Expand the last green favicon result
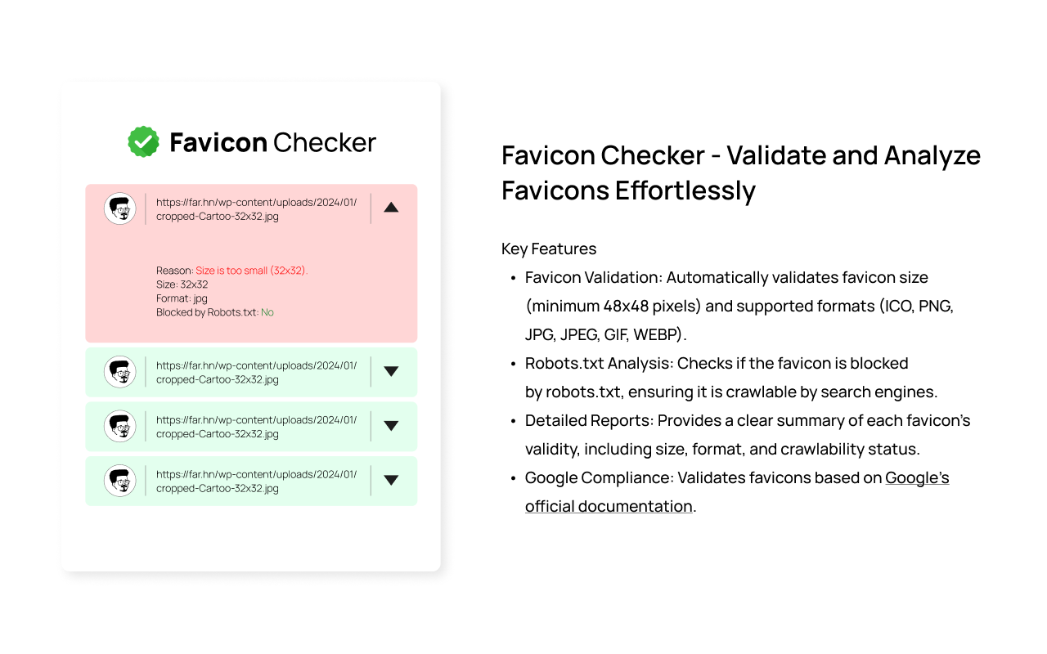 [391, 480]
